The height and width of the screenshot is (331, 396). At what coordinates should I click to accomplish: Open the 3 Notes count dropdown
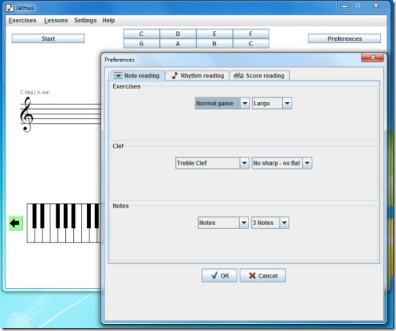click(270, 223)
